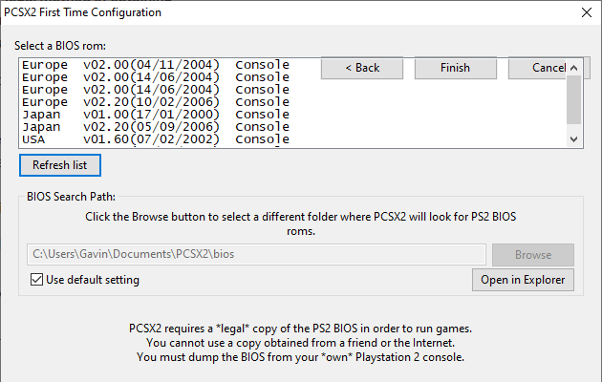Click the BIOS search path text field
The width and height of the screenshot is (602, 382).
pyautogui.click(x=256, y=255)
